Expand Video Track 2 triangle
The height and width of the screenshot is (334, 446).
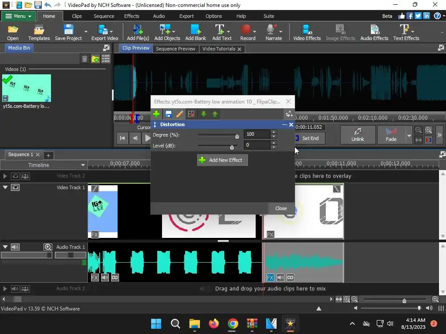pos(5,176)
